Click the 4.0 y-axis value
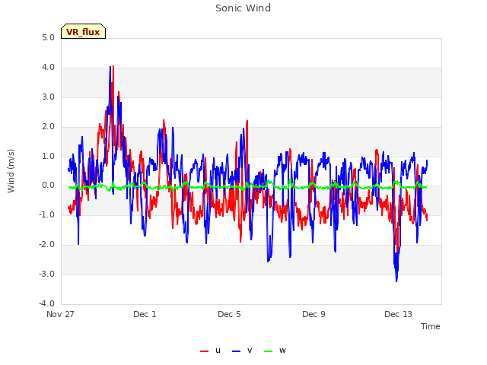 pyautogui.click(x=48, y=68)
